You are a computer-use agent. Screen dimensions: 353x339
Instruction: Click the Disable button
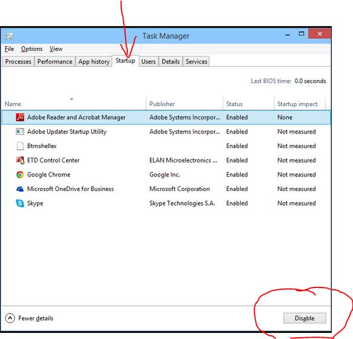(304, 318)
